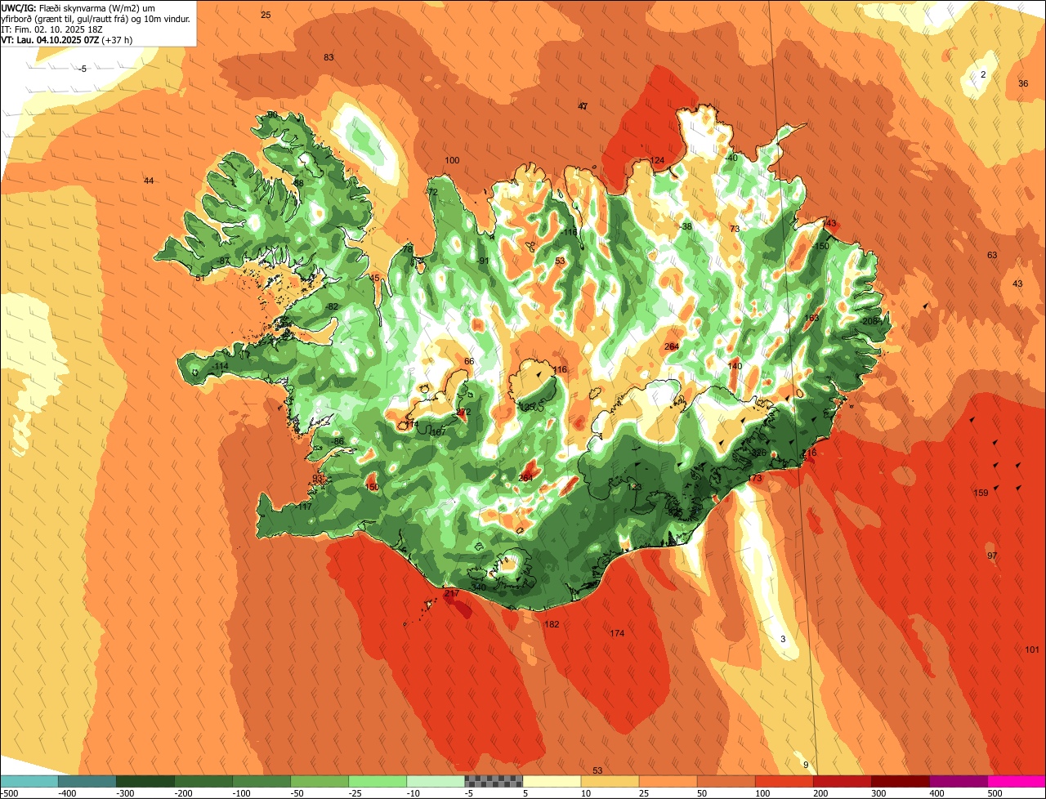Click the map value 93
The width and height of the screenshot is (1046, 799).
point(318,478)
